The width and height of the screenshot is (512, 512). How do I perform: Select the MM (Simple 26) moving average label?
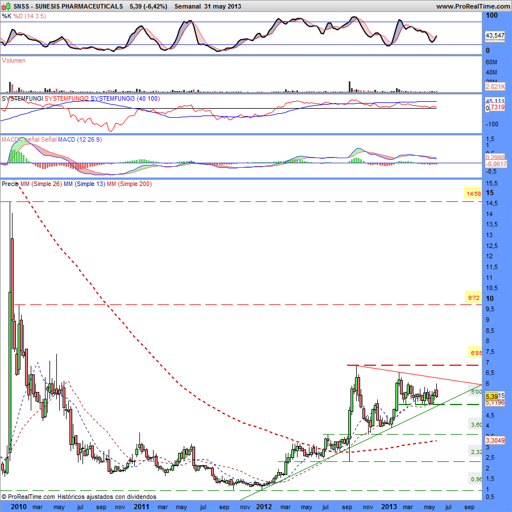coord(41,184)
